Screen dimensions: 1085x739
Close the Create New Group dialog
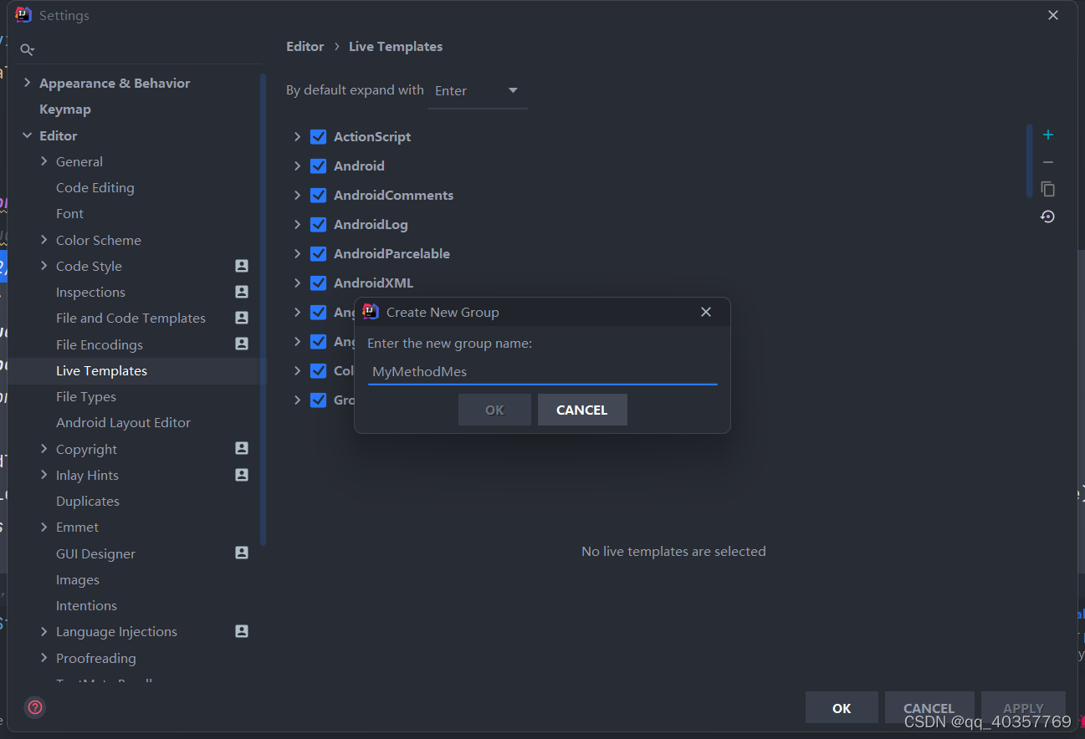[x=706, y=312]
